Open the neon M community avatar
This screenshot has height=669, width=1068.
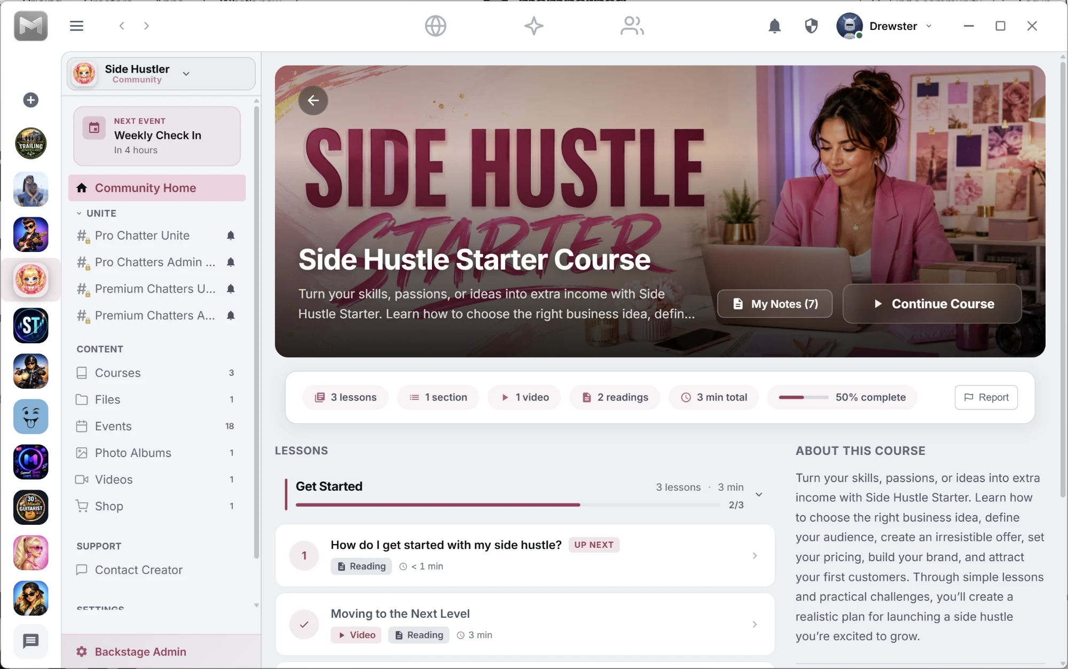tap(30, 462)
